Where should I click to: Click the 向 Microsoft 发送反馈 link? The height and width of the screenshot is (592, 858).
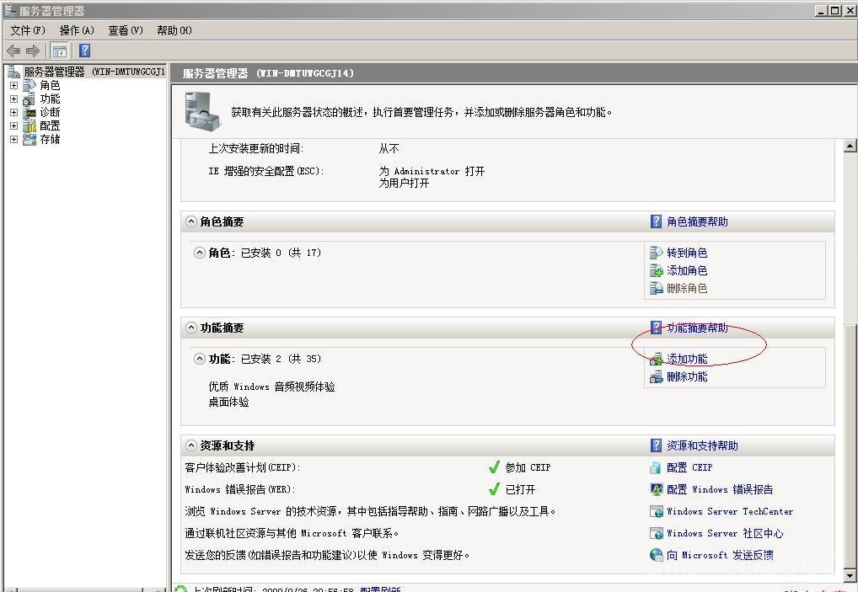point(720,555)
